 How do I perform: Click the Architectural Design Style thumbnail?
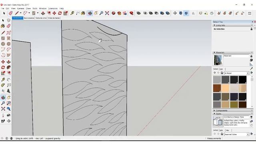tap(218, 121)
